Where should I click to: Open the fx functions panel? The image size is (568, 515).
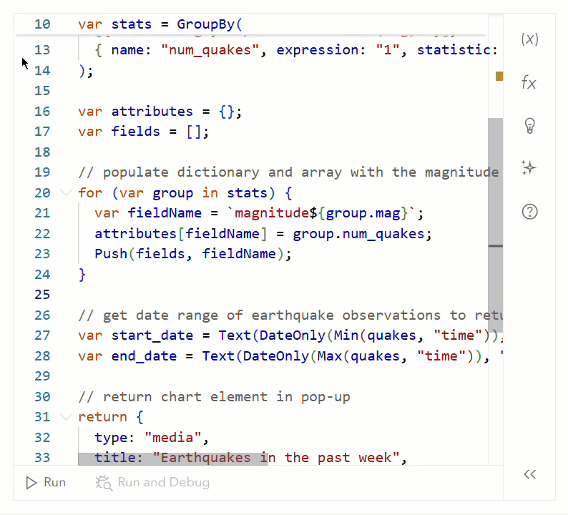click(529, 82)
